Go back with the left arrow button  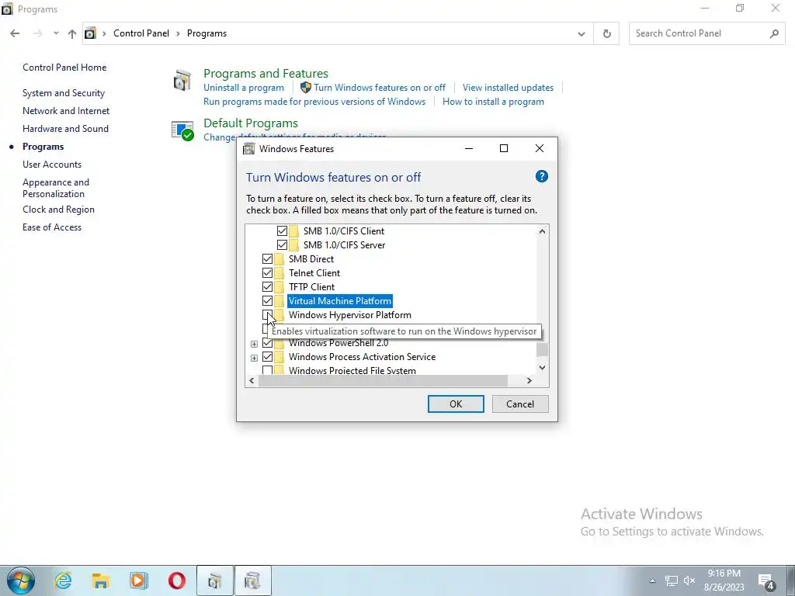(x=15, y=33)
